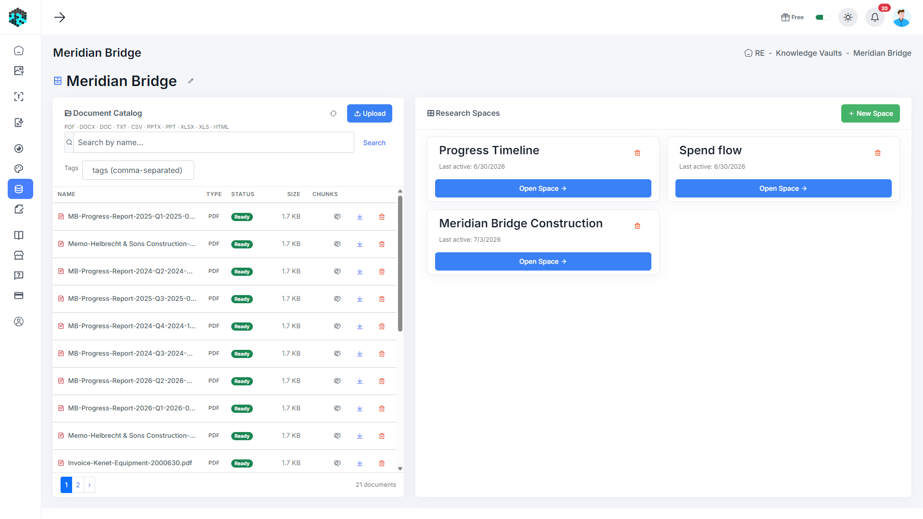View chunks of MB-Progress-Report-2024-Q2
This screenshot has height=519, width=923.
tap(337, 272)
